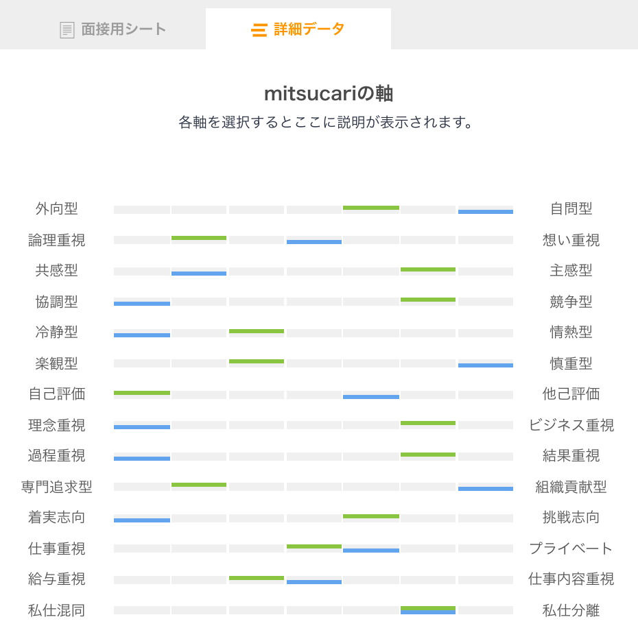Open details for the 自己評価 axis
Image resolution: width=638 pixels, height=639 pixels.
(57, 393)
